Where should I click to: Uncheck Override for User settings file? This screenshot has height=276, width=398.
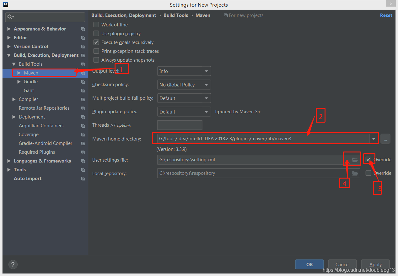[368, 159]
